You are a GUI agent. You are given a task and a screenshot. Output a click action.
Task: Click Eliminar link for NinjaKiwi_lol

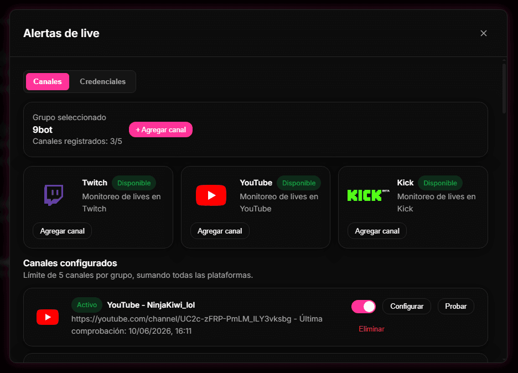point(372,329)
